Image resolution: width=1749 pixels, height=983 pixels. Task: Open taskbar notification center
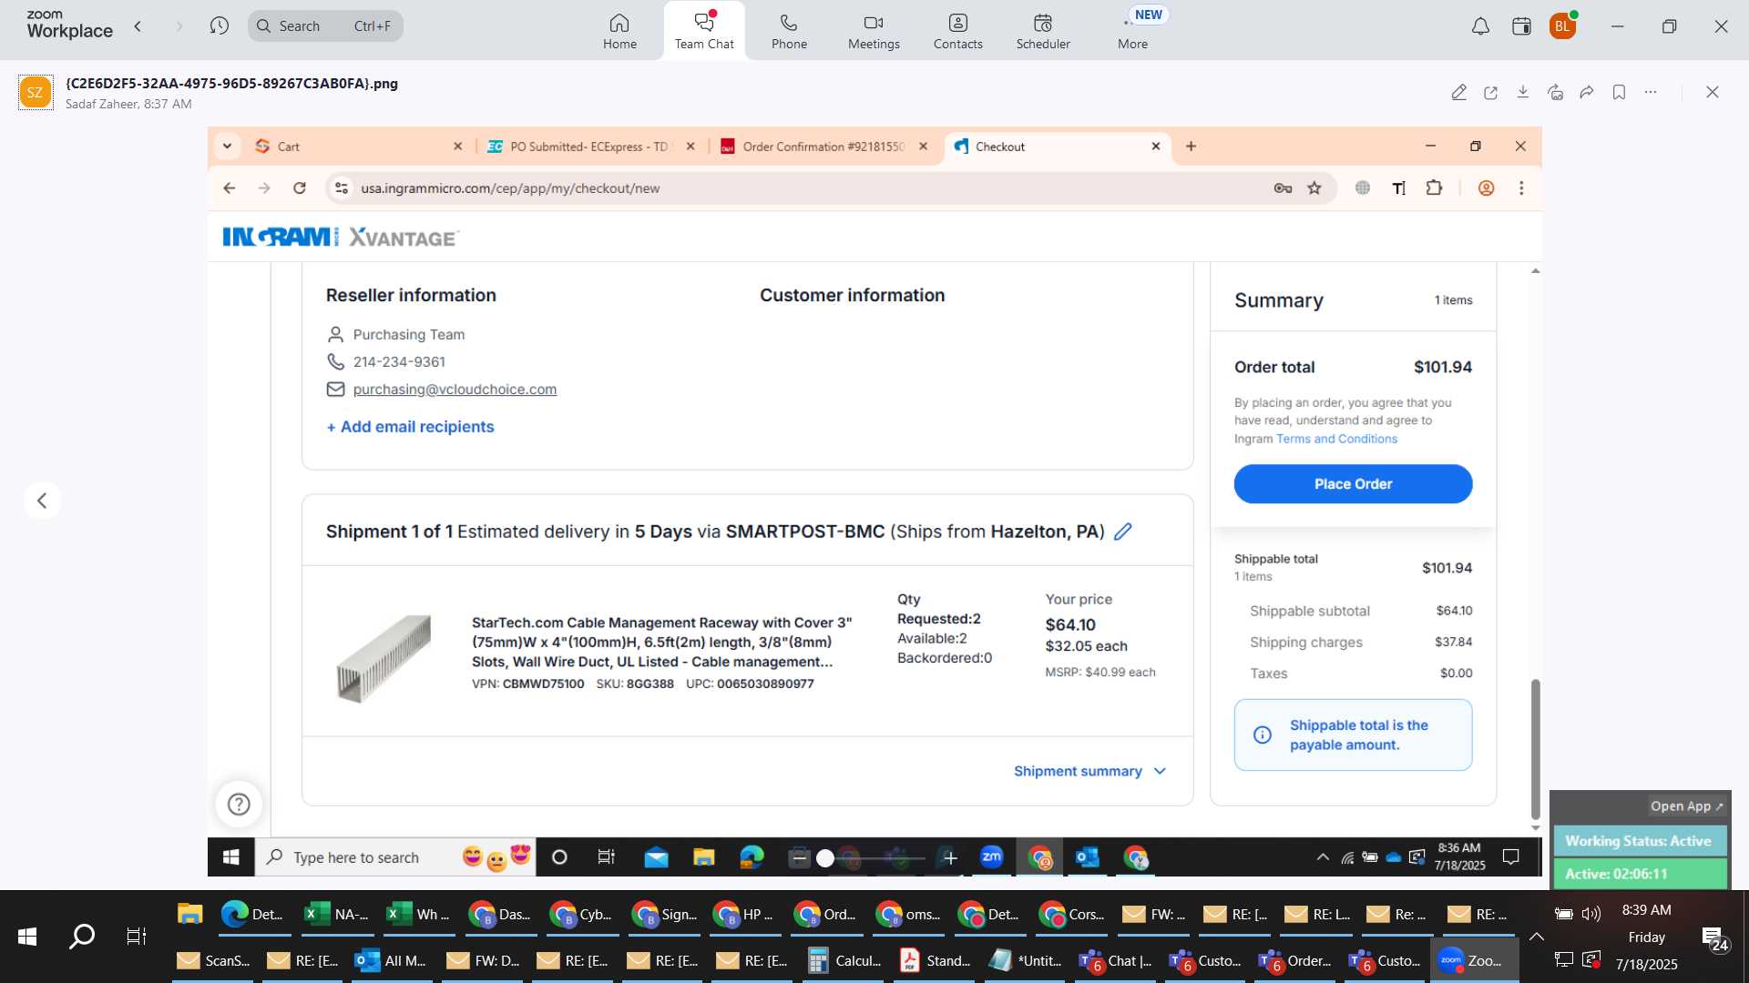pyautogui.click(x=1714, y=937)
